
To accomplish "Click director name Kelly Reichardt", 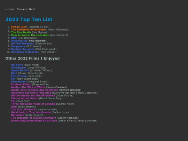I will 38,41.
